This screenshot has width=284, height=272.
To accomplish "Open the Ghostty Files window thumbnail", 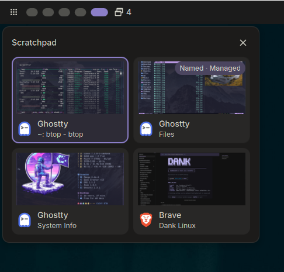I will click(x=192, y=88).
